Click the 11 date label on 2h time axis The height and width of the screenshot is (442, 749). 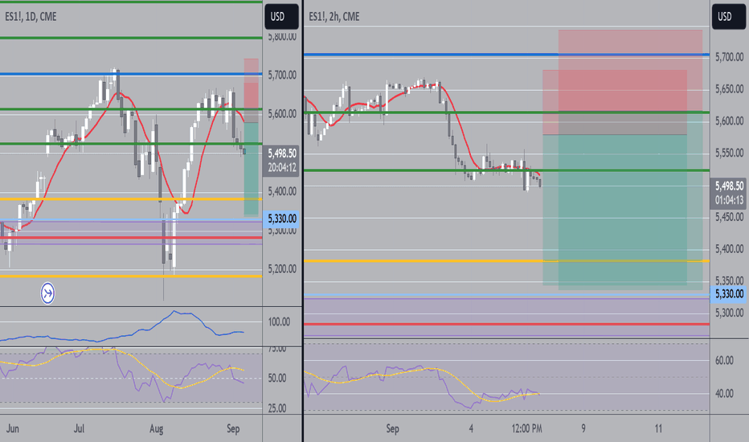click(658, 428)
